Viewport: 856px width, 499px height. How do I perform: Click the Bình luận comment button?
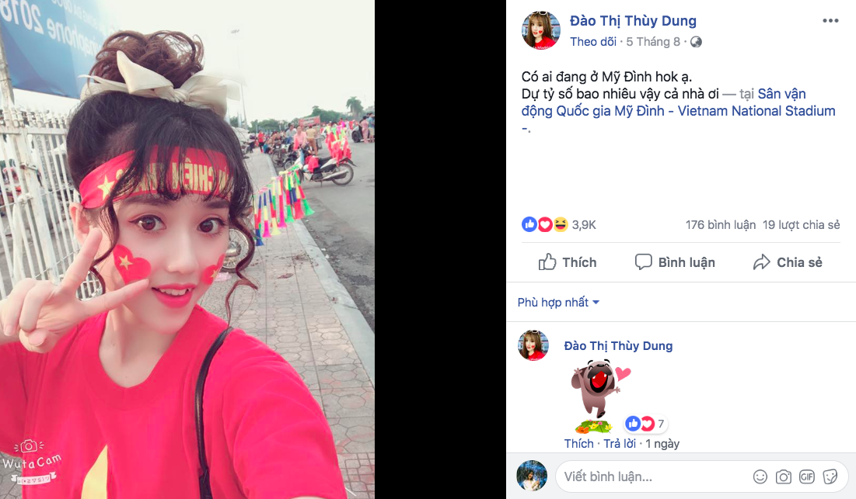[675, 262]
